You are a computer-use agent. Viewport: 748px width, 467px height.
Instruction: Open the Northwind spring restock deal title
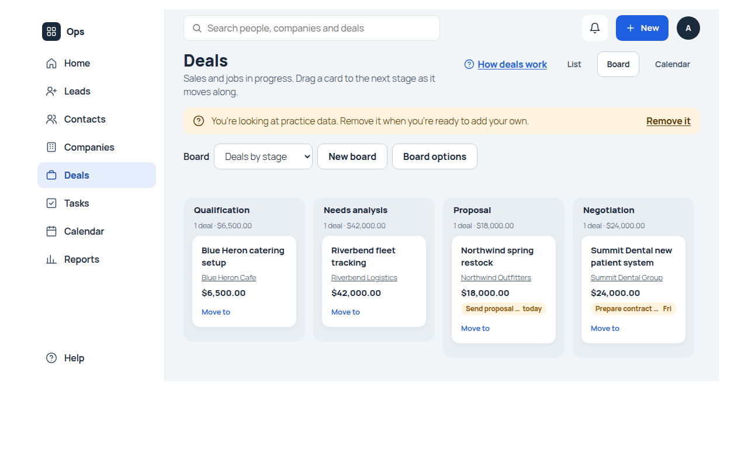click(x=497, y=256)
